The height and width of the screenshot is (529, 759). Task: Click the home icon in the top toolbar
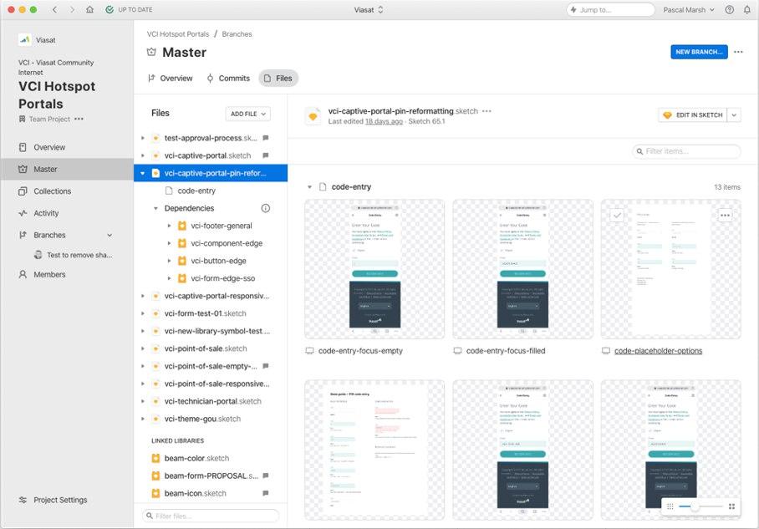pyautogui.click(x=89, y=10)
